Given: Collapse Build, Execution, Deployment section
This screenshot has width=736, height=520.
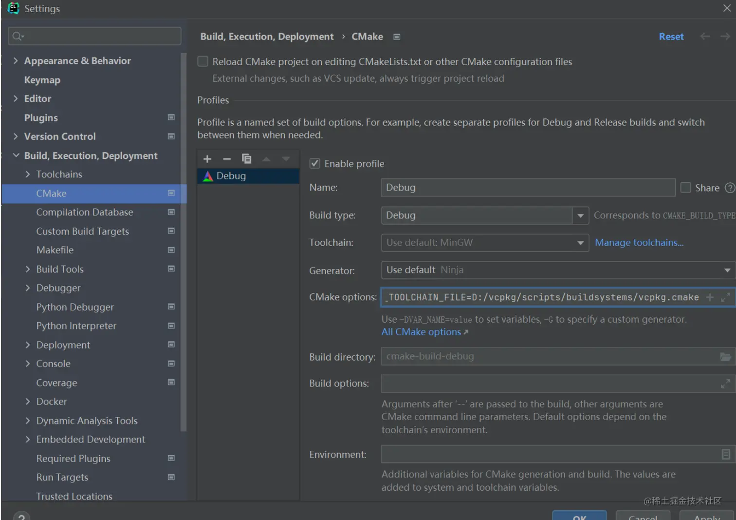Looking at the screenshot, I should pyautogui.click(x=16, y=155).
